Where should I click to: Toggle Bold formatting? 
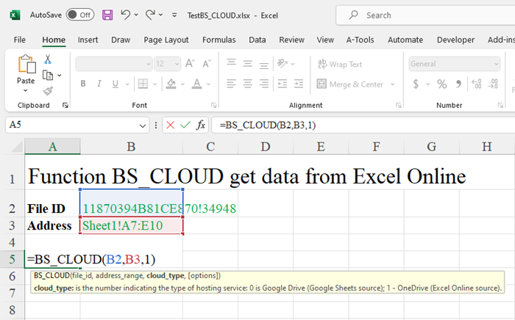coord(83,84)
